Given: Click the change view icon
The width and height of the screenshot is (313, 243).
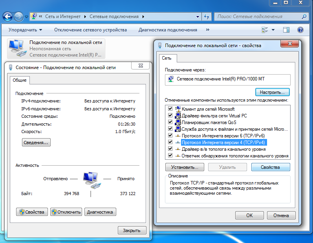Looking at the screenshot, I should pos(265,30).
